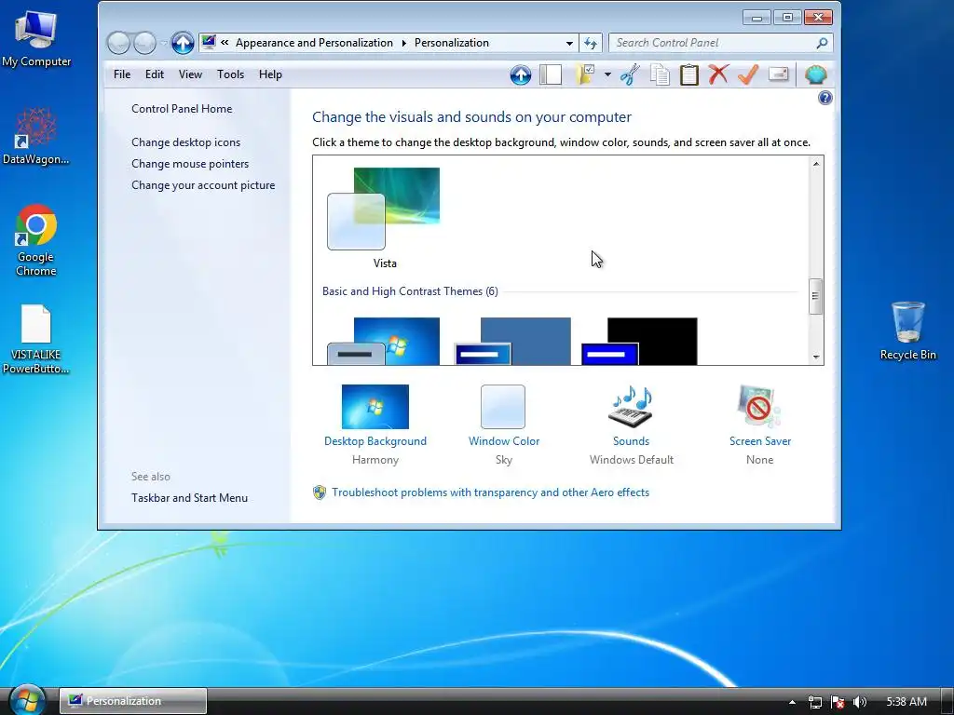Click the Copy pages icon
This screenshot has width=954, height=715.
coord(660,74)
